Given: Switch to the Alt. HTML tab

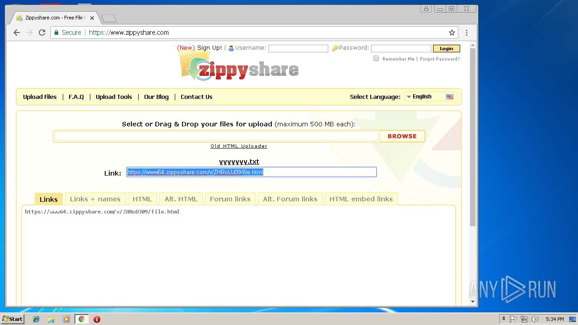Looking at the screenshot, I should [181, 199].
